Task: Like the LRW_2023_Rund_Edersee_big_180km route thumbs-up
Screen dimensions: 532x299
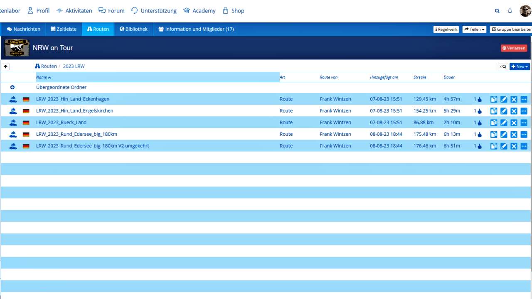Action: [x=479, y=135]
